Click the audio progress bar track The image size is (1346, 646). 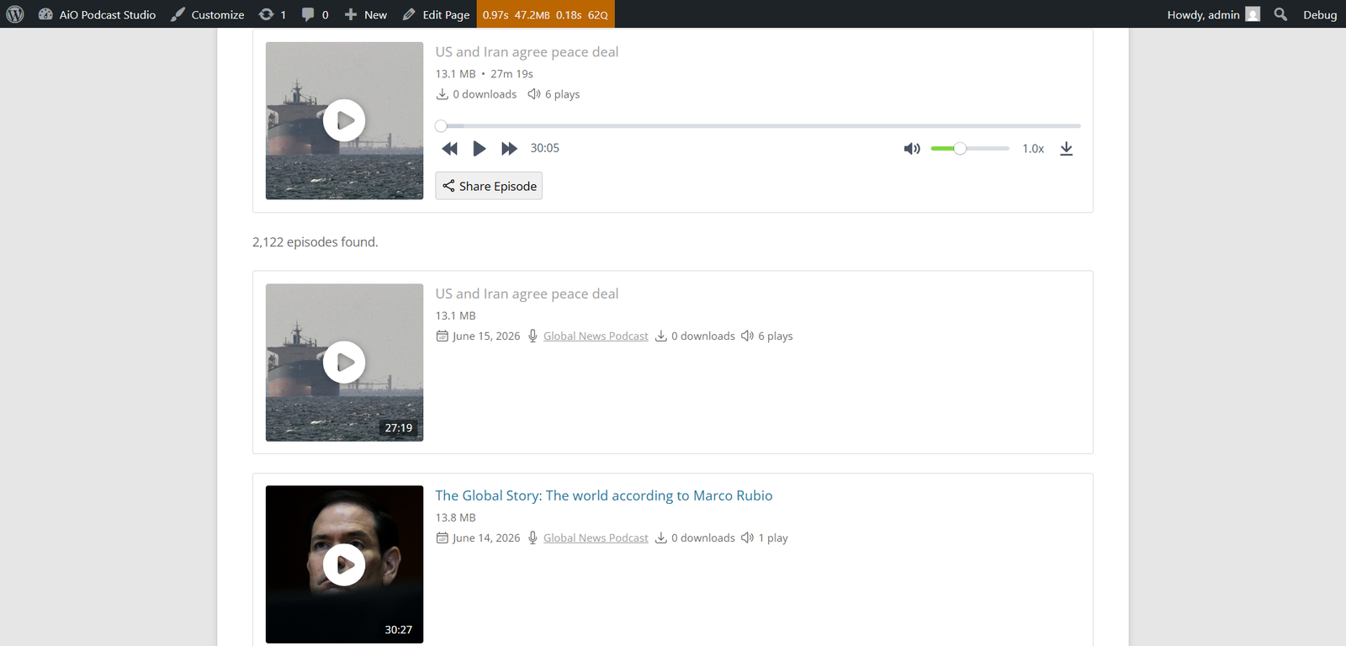coord(758,126)
